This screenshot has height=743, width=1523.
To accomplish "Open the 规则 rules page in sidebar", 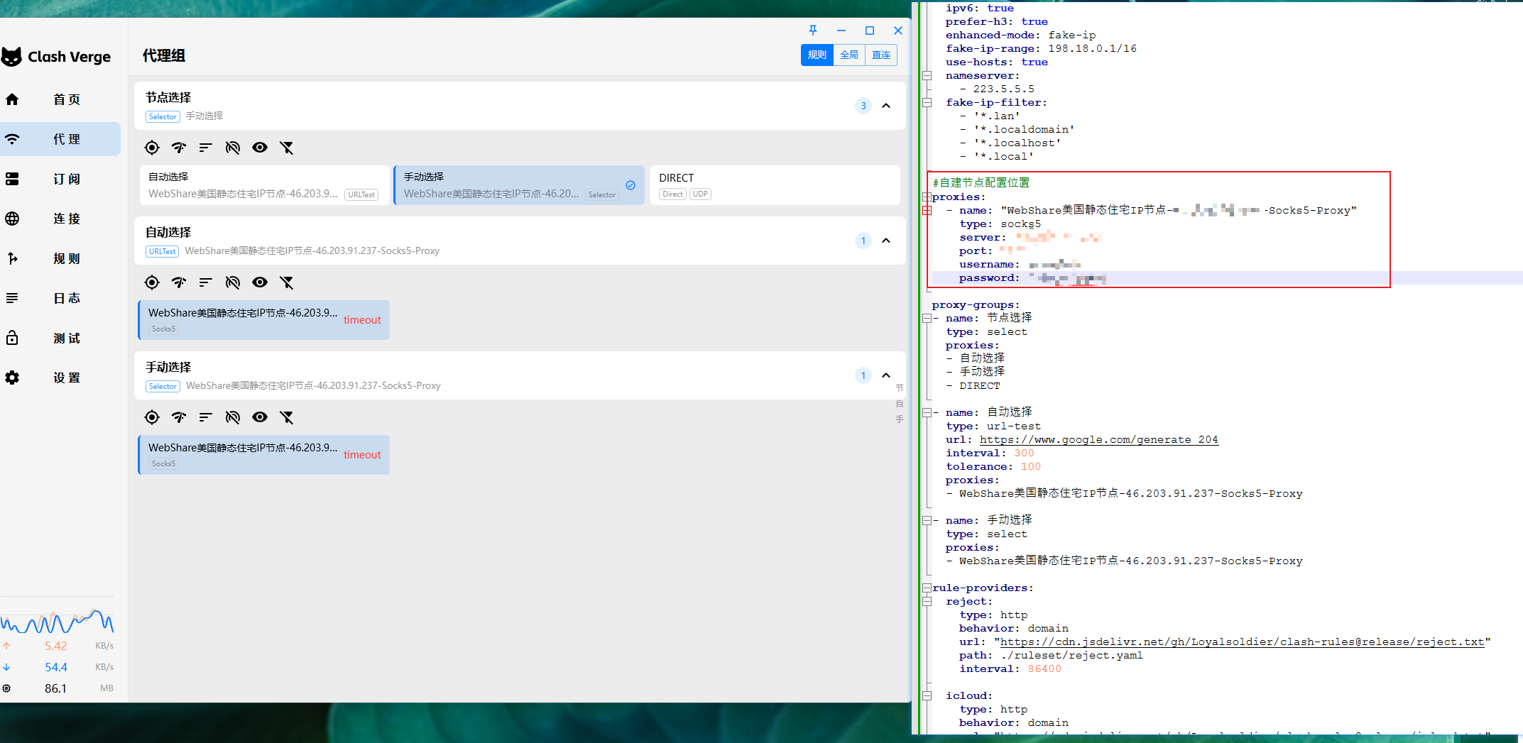I will tap(60, 258).
